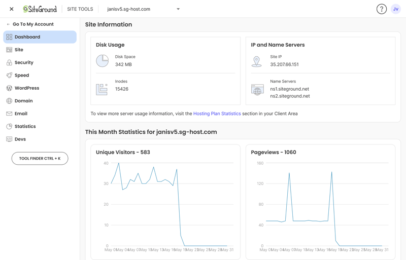The image size is (406, 260).
Task: Click the Jv user avatar
Action: (396, 9)
